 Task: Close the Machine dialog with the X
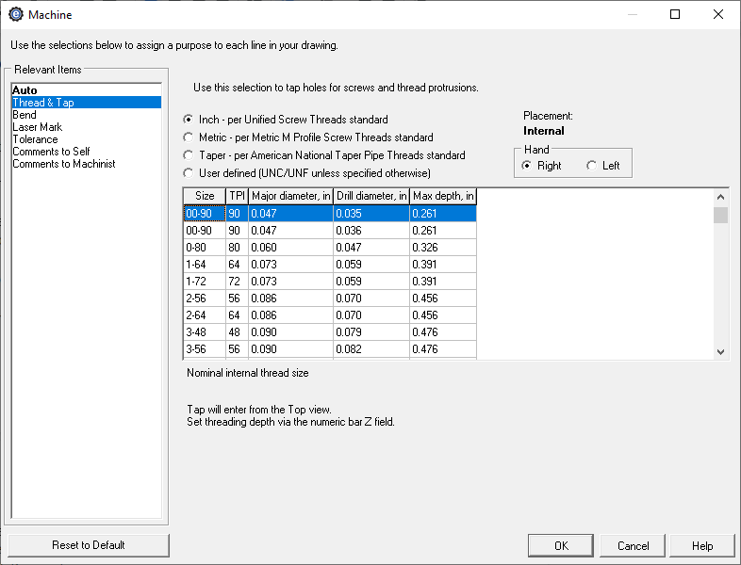pyautogui.click(x=717, y=14)
